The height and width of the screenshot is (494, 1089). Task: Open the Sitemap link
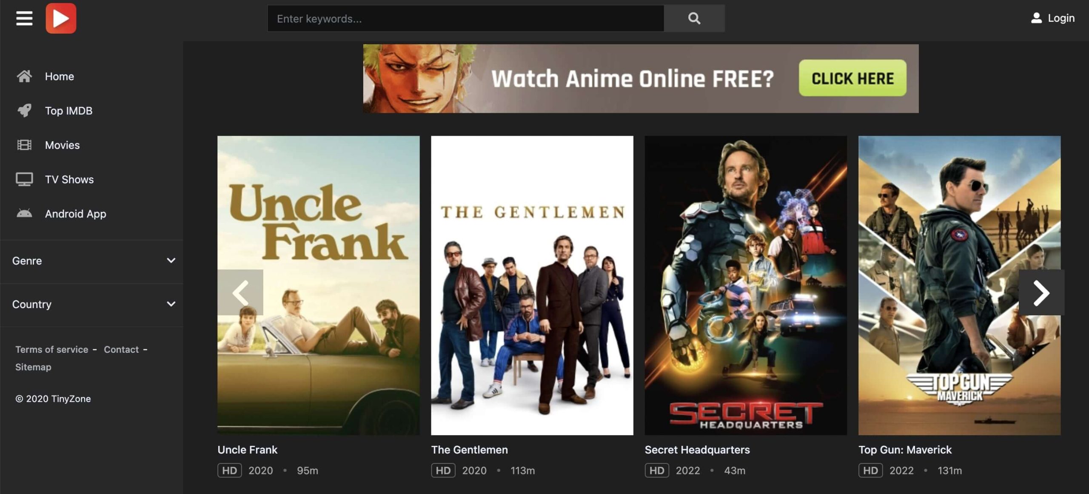click(33, 367)
